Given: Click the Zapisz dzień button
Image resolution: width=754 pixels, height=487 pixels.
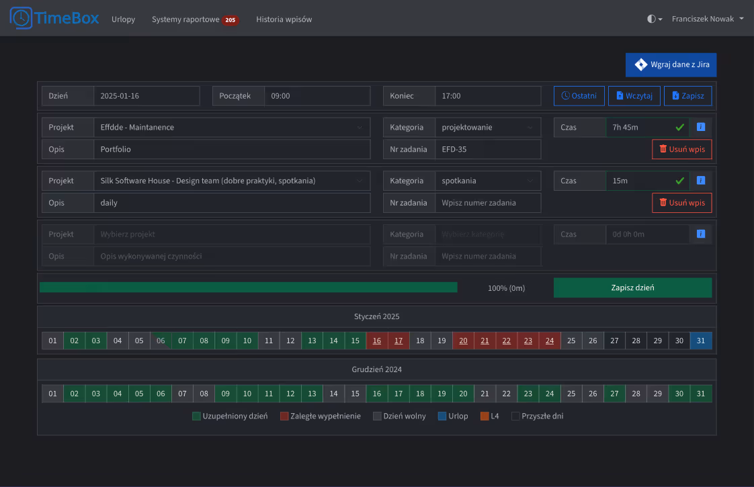Looking at the screenshot, I should [x=632, y=287].
